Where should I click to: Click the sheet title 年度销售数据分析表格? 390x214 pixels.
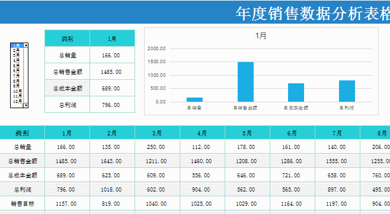[x=313, y=14]
